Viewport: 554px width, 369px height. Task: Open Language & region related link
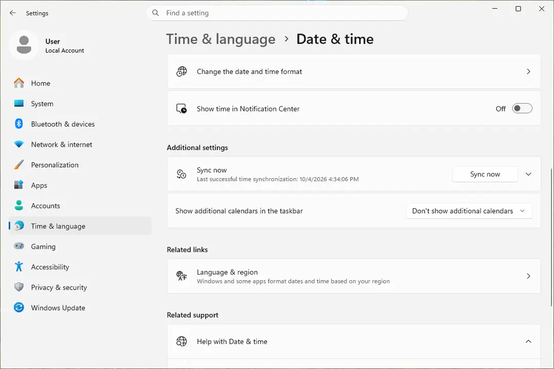[353, 276]
